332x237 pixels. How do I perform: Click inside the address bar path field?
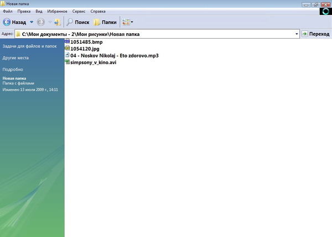click(x=157, y=34)
